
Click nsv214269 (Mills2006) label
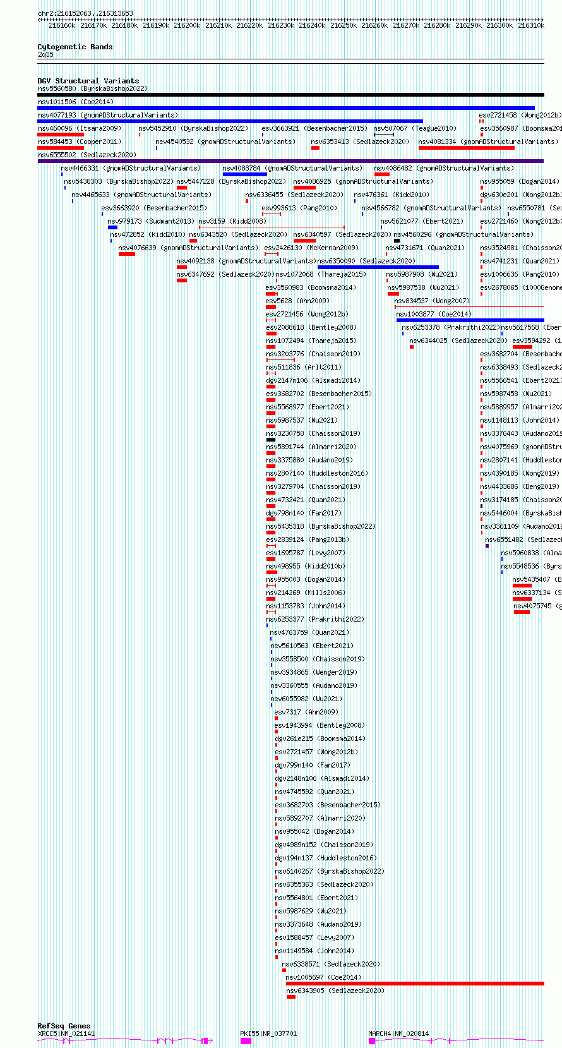pos(306,593)
